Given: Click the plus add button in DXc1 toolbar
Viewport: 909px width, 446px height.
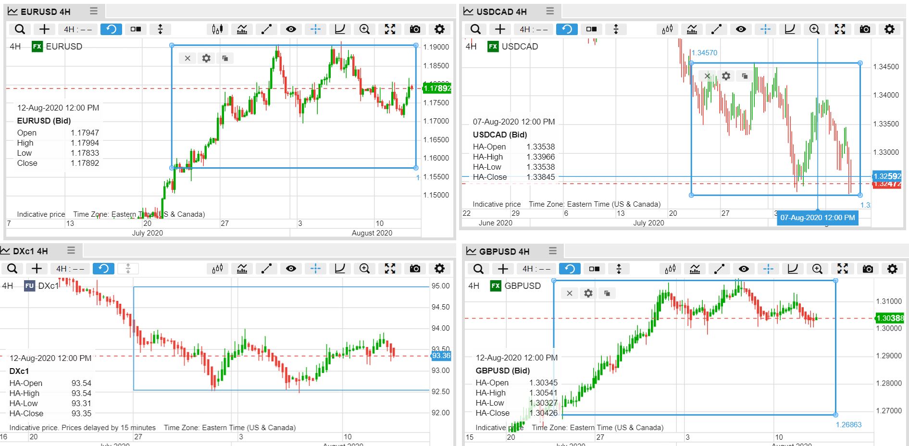Looking at the screenshot, I should 37,269.
